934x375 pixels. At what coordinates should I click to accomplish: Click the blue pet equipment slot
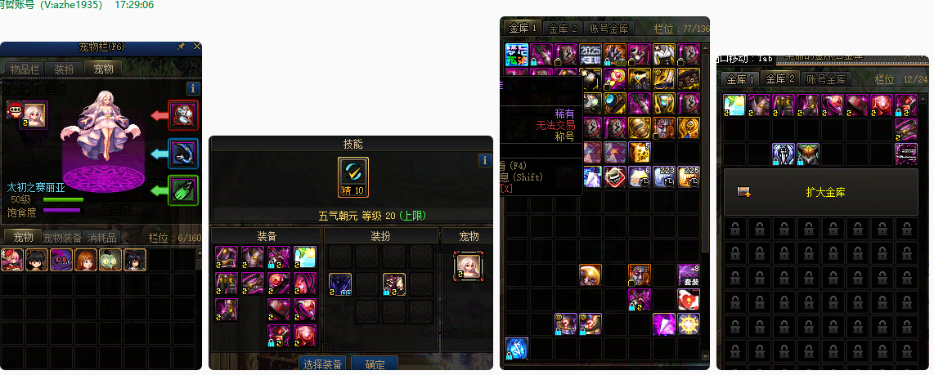[183, 154]
